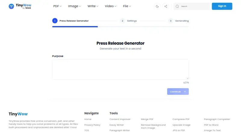Click the Tools footer heading
This screenshot has height=132, width=241.
pyautogui.click(x=114, y=113)
